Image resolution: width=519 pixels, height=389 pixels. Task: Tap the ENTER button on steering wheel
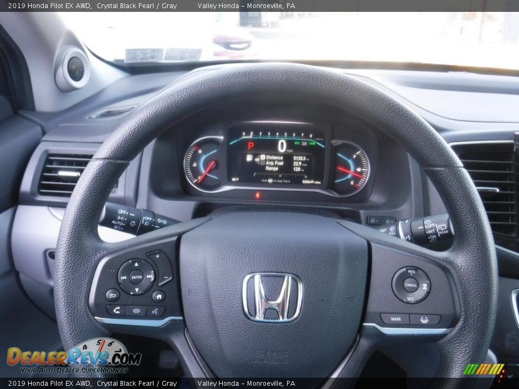[x=137, y=277]
